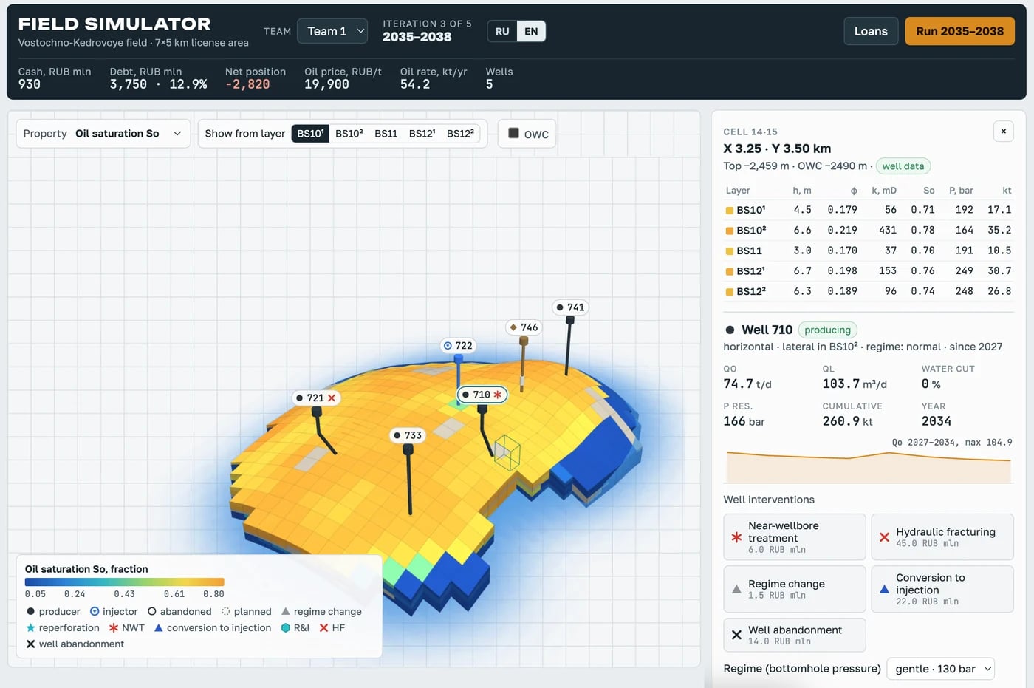Switch language to RU
Viewport: 1034px width, 688px height.
502,31
